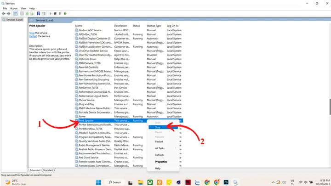Sort by the Startup Type column header
331x186 pixels.
click(x=154, y=26)
